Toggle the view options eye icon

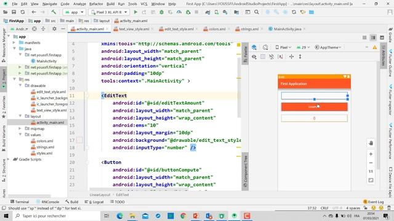click(254, 57)
